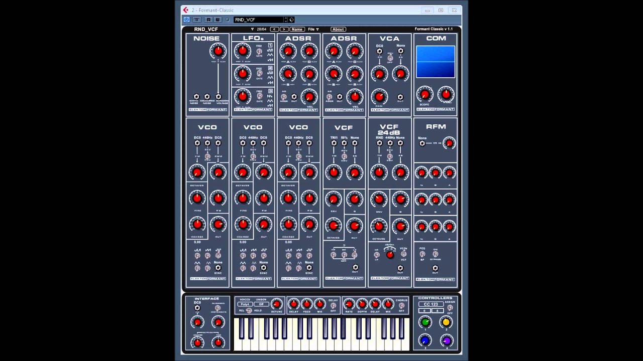Click the Random Voltage output jack
Screen dimensions: 643x361
point(218,97)
